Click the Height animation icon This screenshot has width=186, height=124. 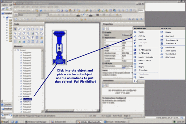click(135, 67)
